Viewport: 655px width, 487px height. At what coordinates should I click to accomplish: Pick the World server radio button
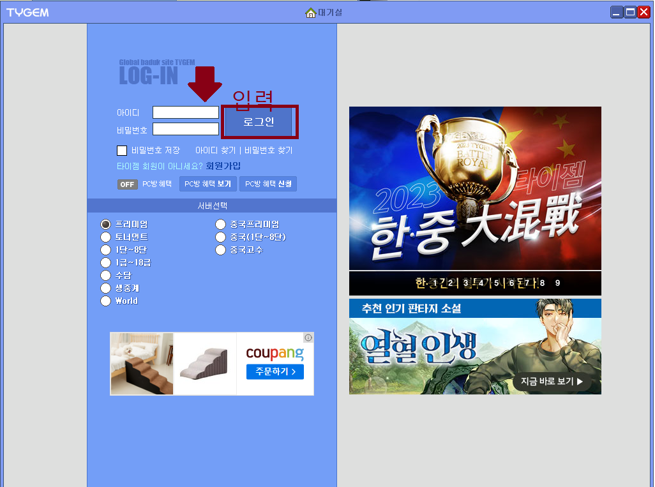[x=106, y=301]
